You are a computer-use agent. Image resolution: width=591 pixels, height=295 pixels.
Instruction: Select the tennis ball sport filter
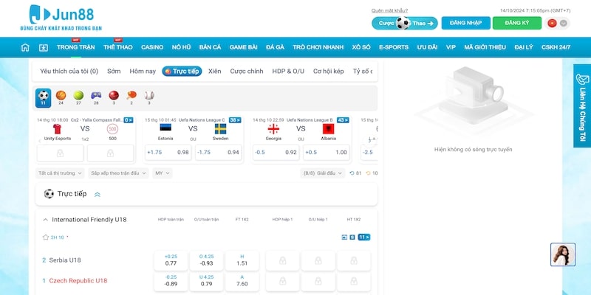click(x=78, y=96)
